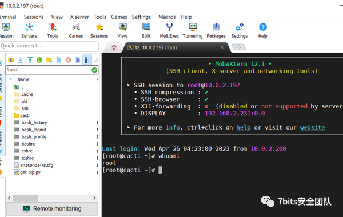The width and height of the screenshot is (343, 217).
Task: Open the Help menu
Action: pyautogui.click(x=186, y=17)
